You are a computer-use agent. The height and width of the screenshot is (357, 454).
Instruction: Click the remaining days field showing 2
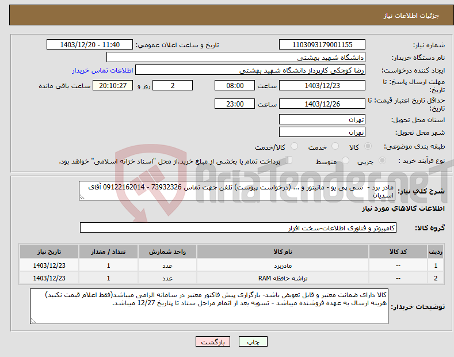(x=173, y=85)
